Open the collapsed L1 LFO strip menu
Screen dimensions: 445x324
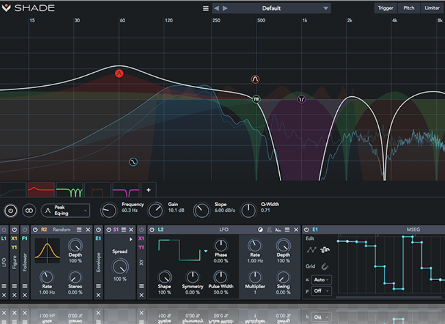click(4, 286)
